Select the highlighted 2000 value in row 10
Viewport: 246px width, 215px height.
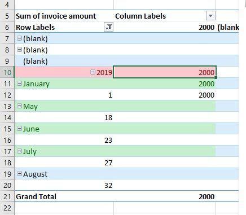coord(165,72)
